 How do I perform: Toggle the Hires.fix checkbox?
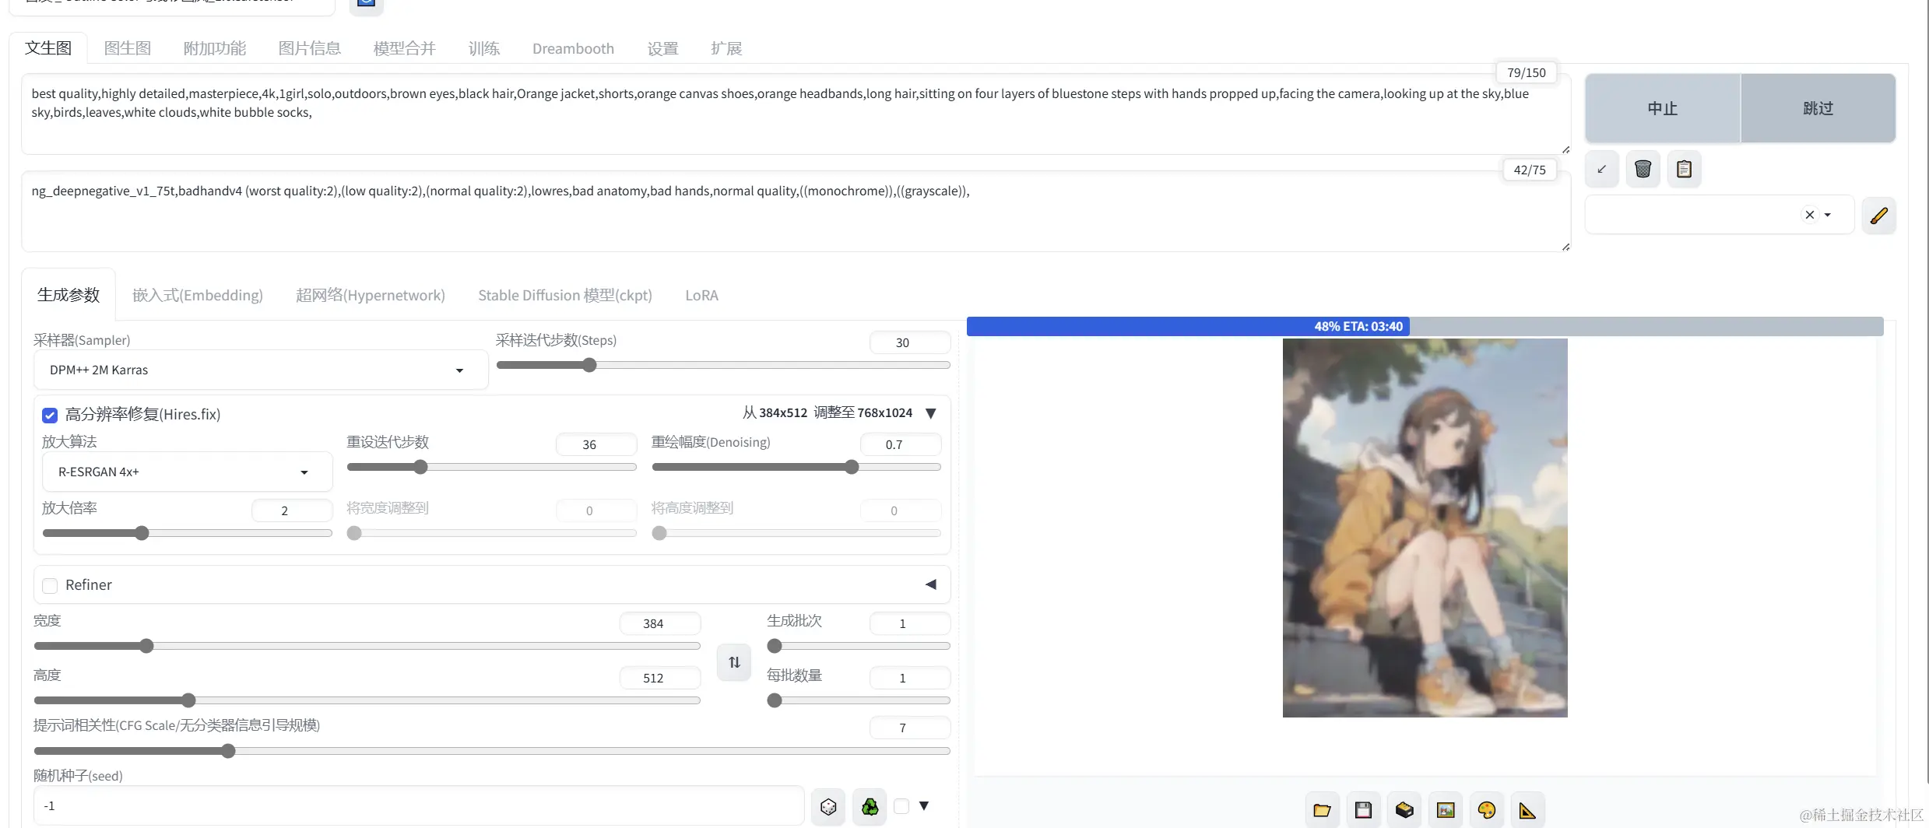50,415
